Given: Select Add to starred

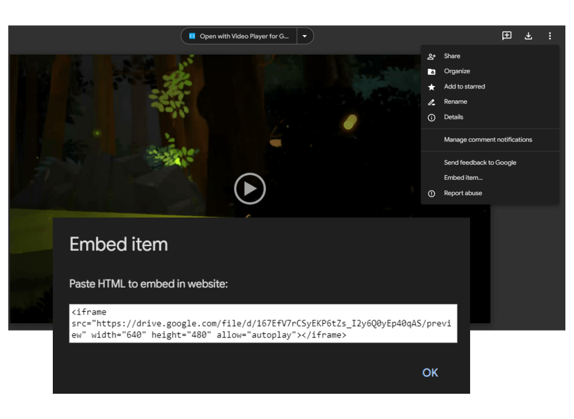Looking at the screenshot, I should point(490,87).
